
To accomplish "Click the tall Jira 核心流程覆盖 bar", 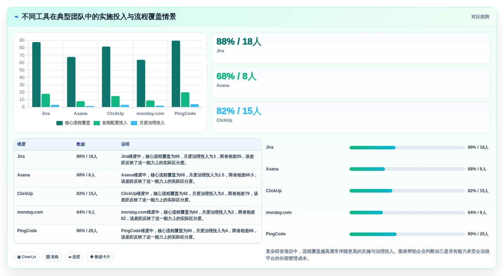I will [x=37, y=75].
